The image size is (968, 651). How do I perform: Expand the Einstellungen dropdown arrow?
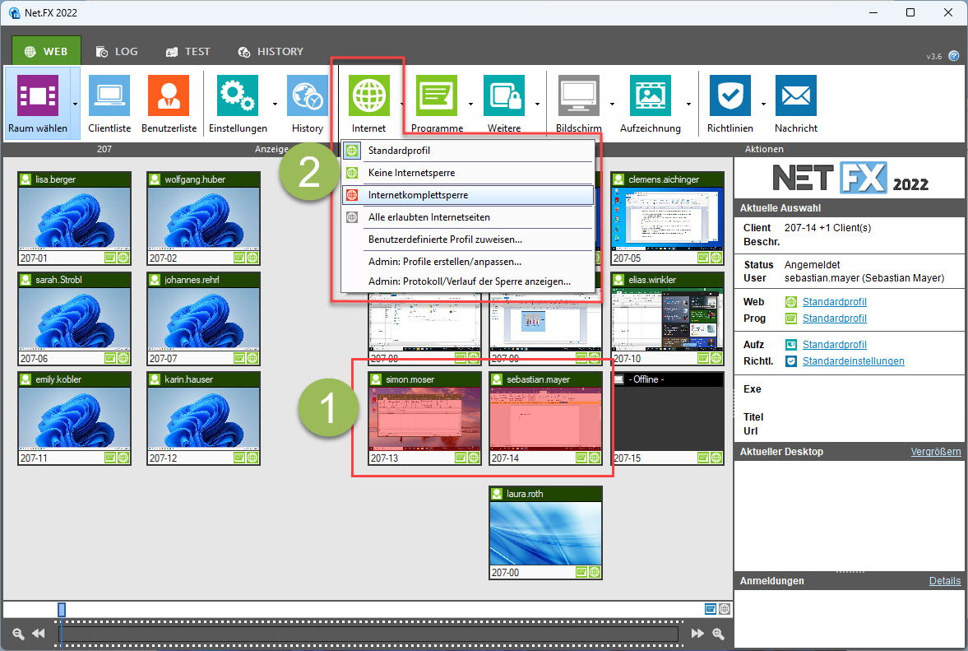point(275,104)
